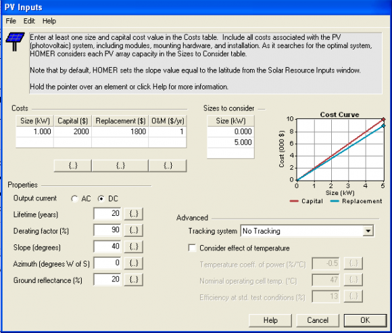Click the Cost Curve chart title
The width and height of the screenshot is (392, 333).
pyautogui.click(x=339, y=114)
